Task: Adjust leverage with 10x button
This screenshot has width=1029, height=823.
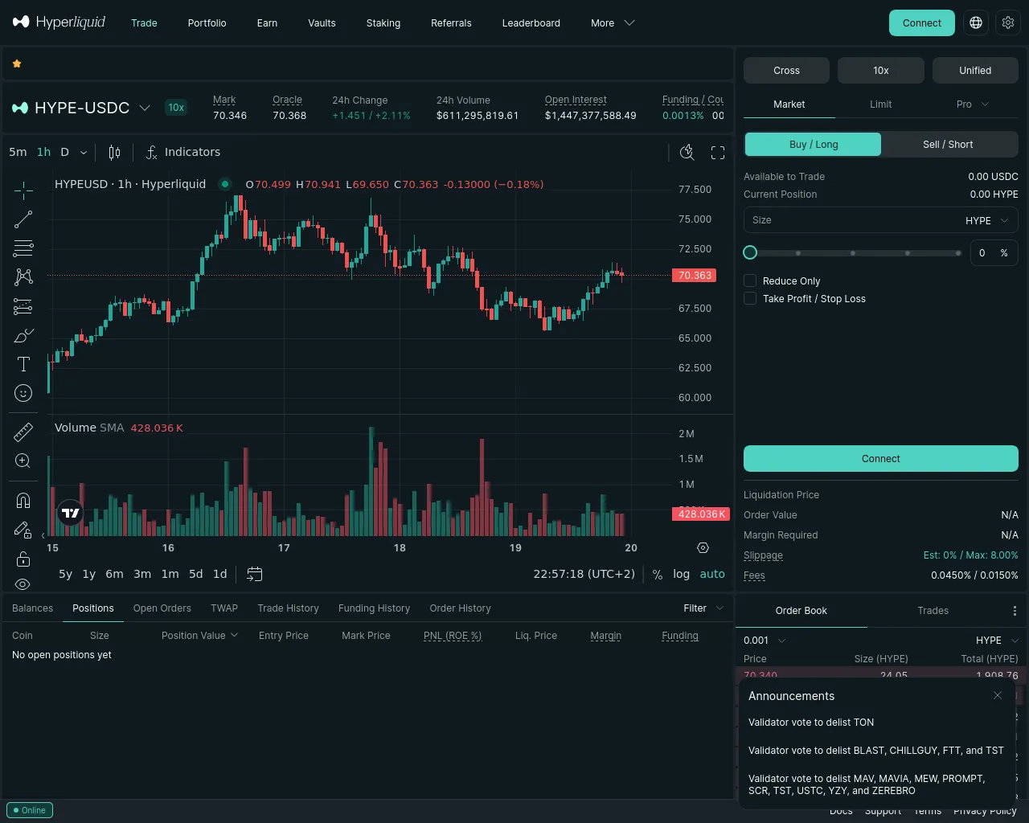Action: (x=881, y=71)
